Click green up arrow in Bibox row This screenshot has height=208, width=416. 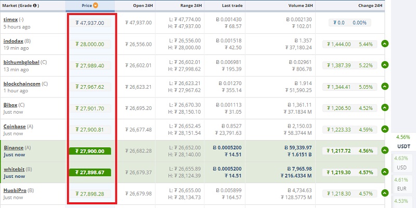[385, 108]
